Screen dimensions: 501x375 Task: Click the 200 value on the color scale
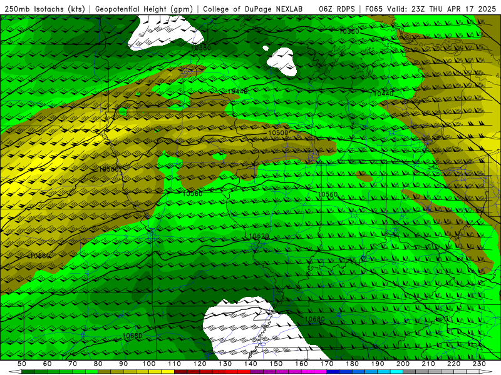point(403,364)
